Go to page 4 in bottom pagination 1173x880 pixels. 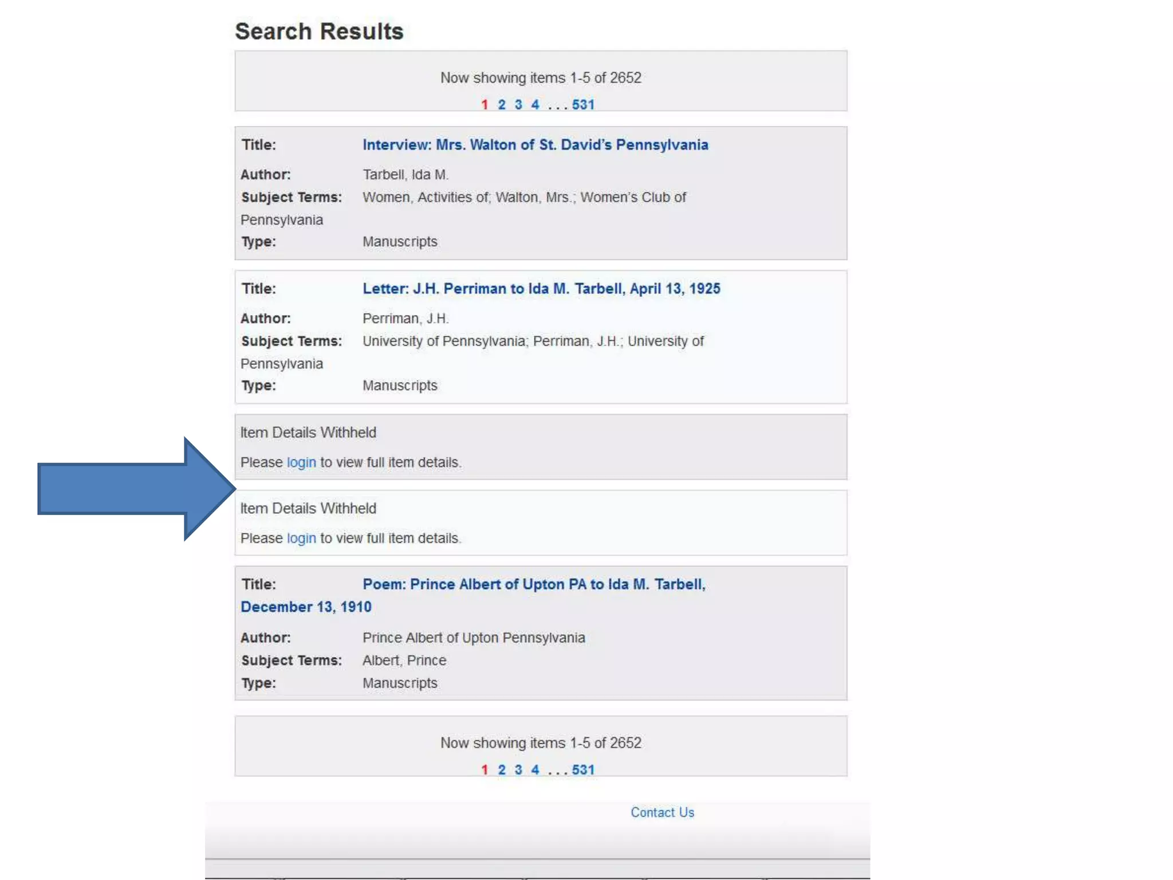(x=534, y=770)
